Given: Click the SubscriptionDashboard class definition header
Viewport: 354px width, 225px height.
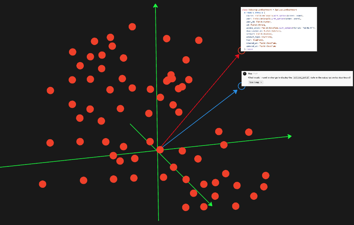Looking at the screenshot, I should 269,10.
